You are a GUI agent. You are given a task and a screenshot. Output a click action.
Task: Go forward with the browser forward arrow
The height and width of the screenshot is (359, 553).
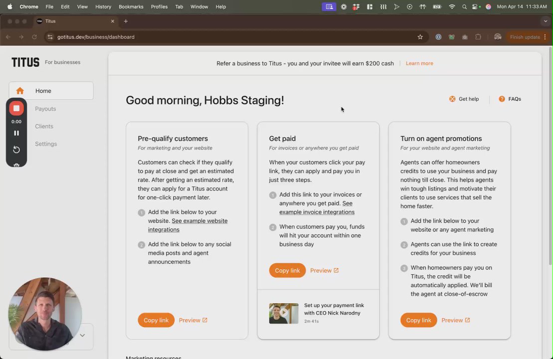pyautogui.click(x=21, y=37)
